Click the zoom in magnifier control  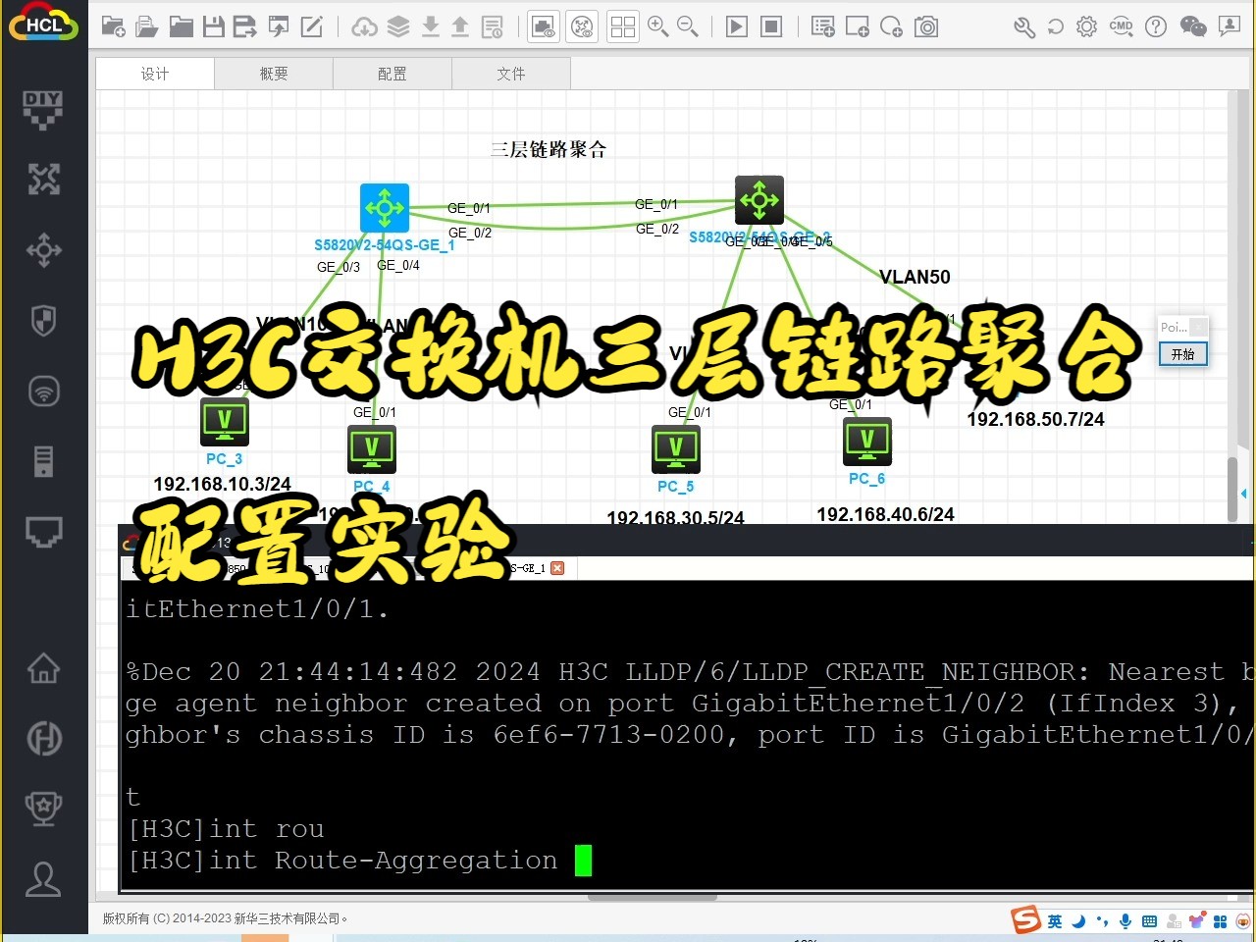[x=658, y=26]
